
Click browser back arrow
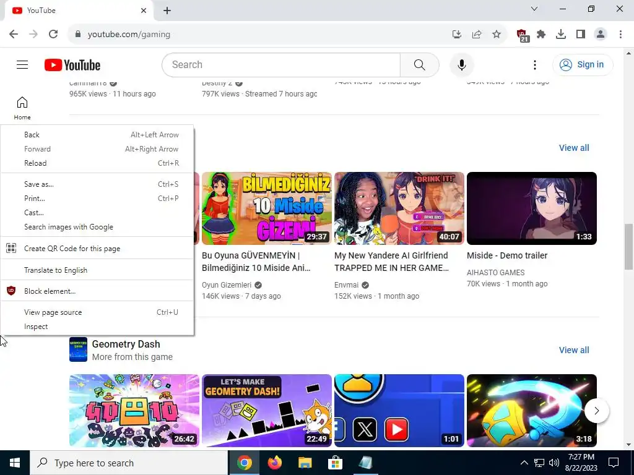click(14, 35)
